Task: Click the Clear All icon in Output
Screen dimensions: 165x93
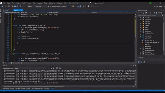Action: (57, 68)
